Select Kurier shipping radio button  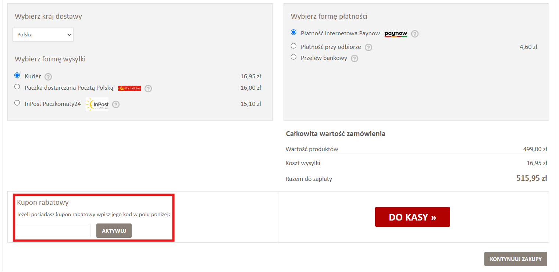coord(17,75)
